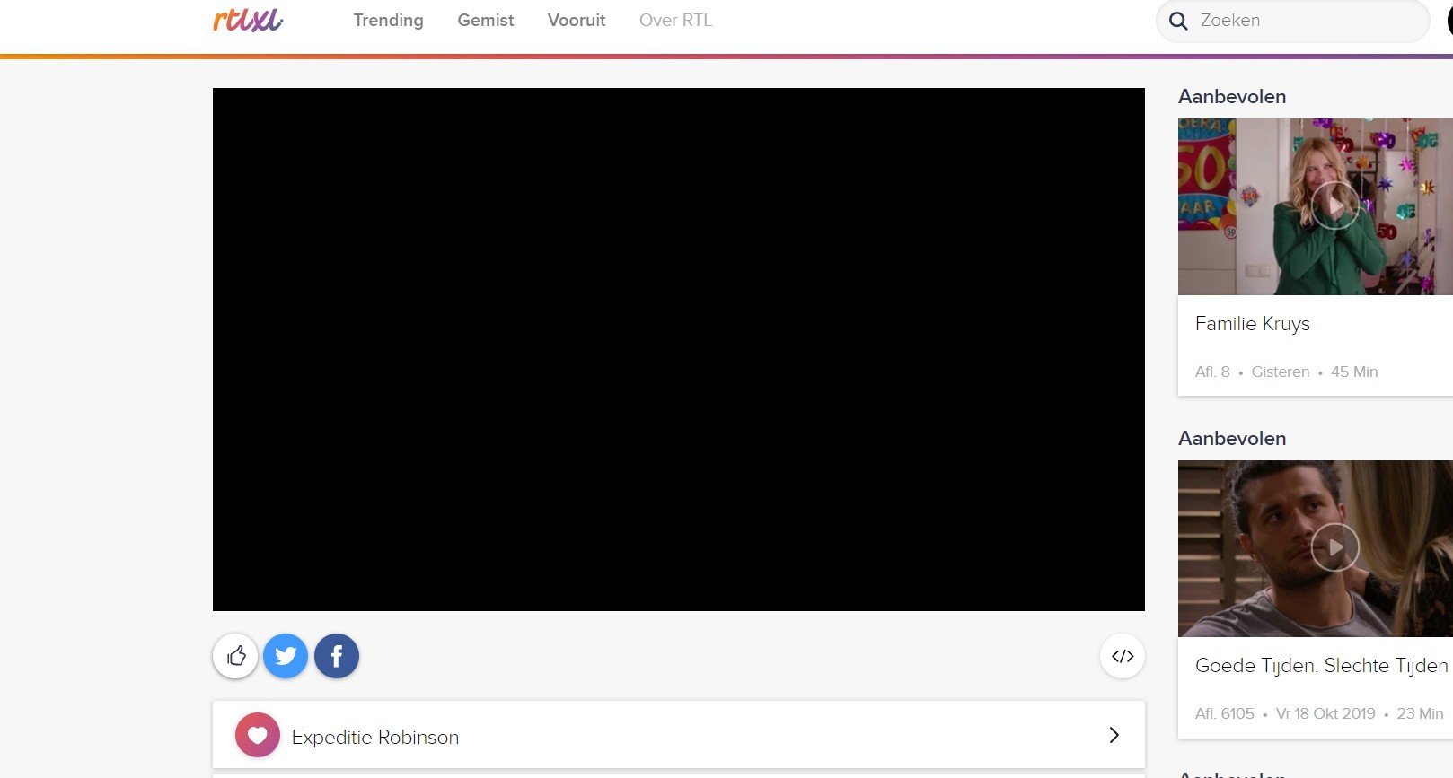Expand the Expeditie Robinson chevron arrow
The image size is (1453, 778).
click(x=1114, y=735)
